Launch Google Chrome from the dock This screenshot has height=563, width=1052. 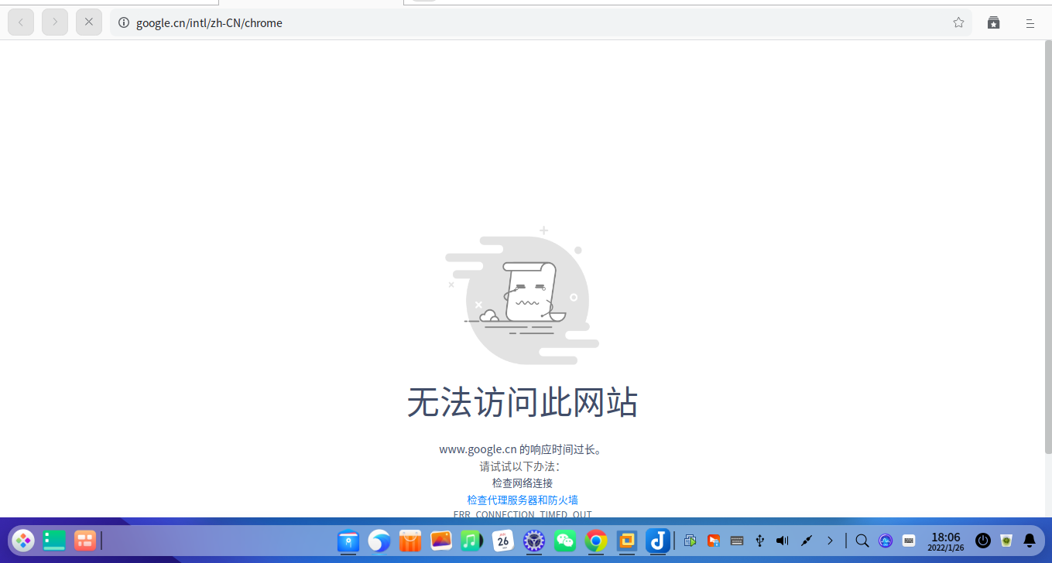tap(596, 541)
